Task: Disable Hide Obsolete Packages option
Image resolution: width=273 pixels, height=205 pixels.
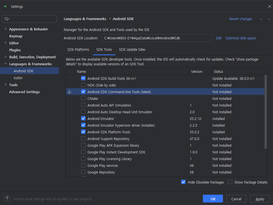Action: pos(183,182)
